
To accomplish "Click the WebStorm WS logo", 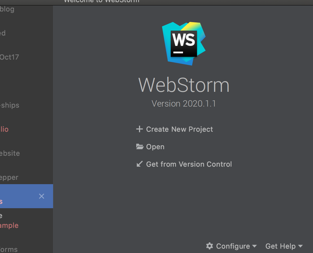I will tap(184, 44).
